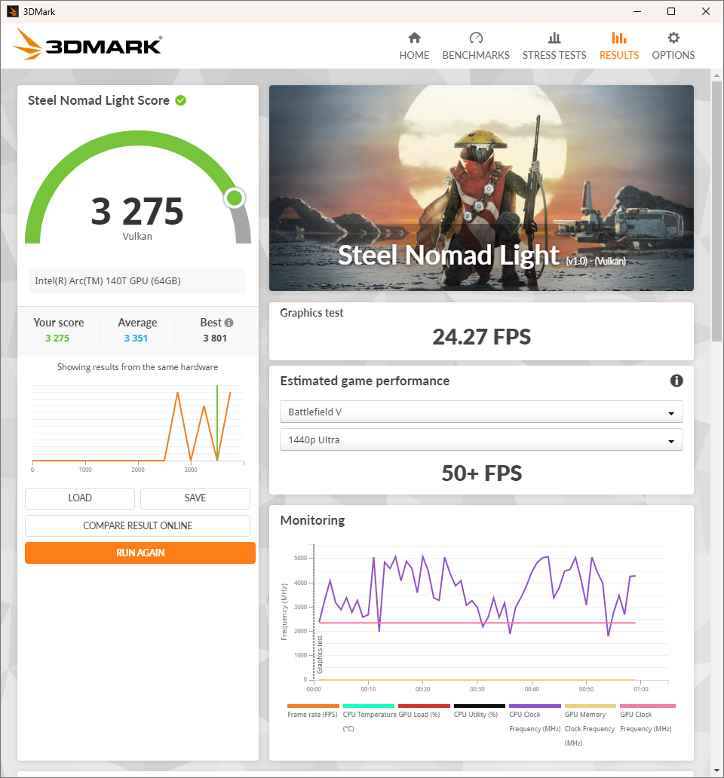Click the BENCHMARKS tab label
The image size is (724, 778).
tap(476, 55)
